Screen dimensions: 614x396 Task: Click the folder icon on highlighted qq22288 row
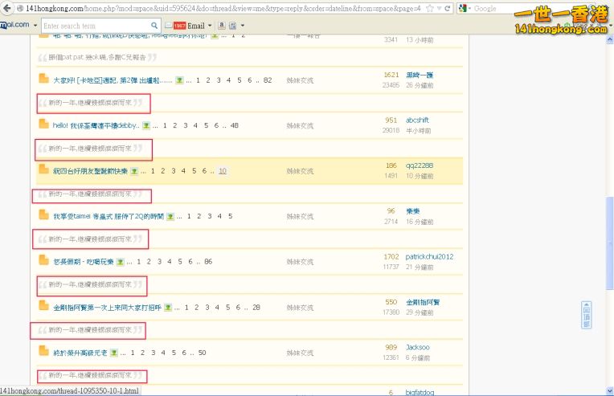click(x=43, y=170)
